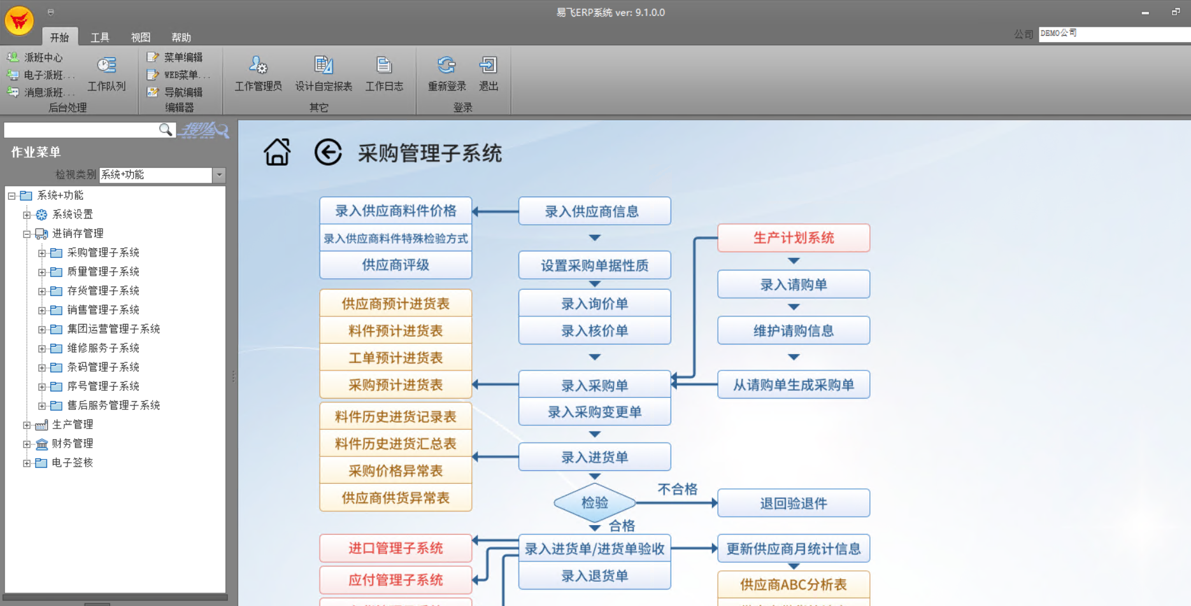Click the 公司 DEMO公司 field

pyautogui.click(x=1115, y=34)
